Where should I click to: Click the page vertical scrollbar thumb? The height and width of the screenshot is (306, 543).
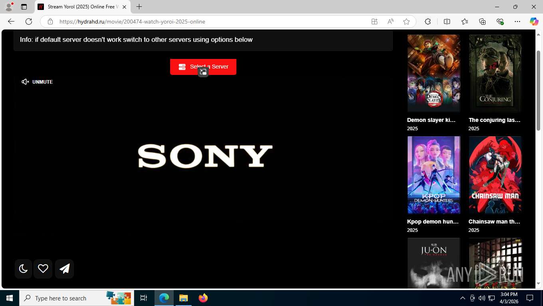point(538,90)
